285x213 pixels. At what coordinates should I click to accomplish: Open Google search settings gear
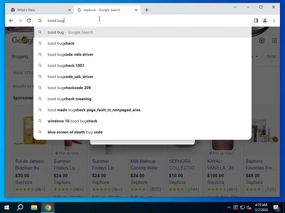(262, 40)
